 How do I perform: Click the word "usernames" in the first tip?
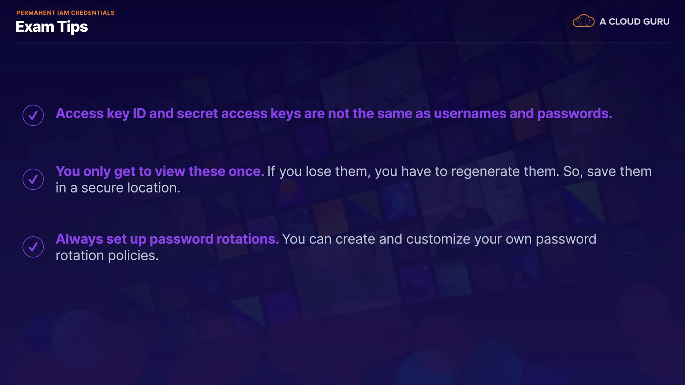coord(470,114)
